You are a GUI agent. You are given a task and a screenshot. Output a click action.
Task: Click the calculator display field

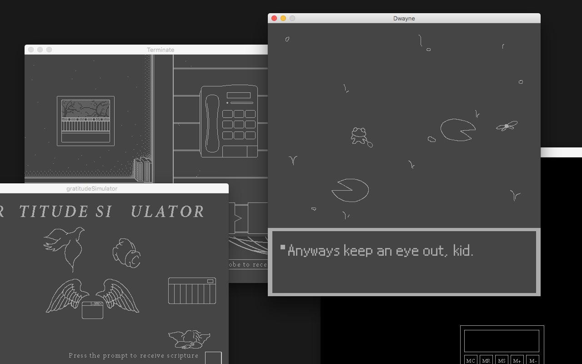(502, 341)
